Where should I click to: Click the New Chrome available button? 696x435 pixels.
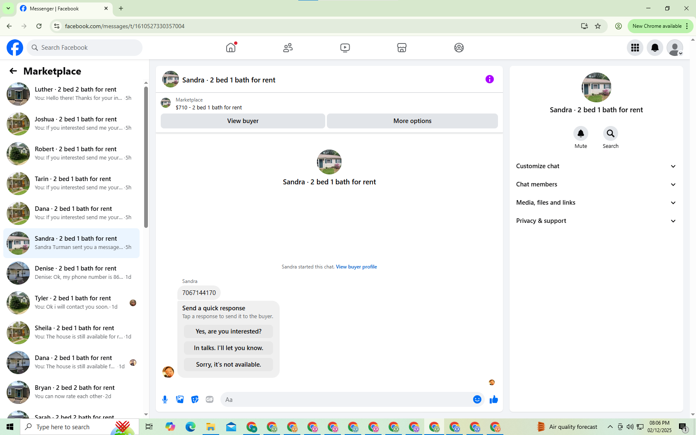(660, 26)
